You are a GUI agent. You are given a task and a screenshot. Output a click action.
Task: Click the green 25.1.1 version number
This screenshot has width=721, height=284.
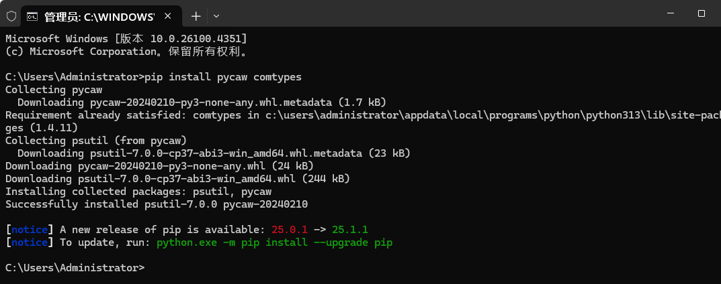[x=350, y=230]
